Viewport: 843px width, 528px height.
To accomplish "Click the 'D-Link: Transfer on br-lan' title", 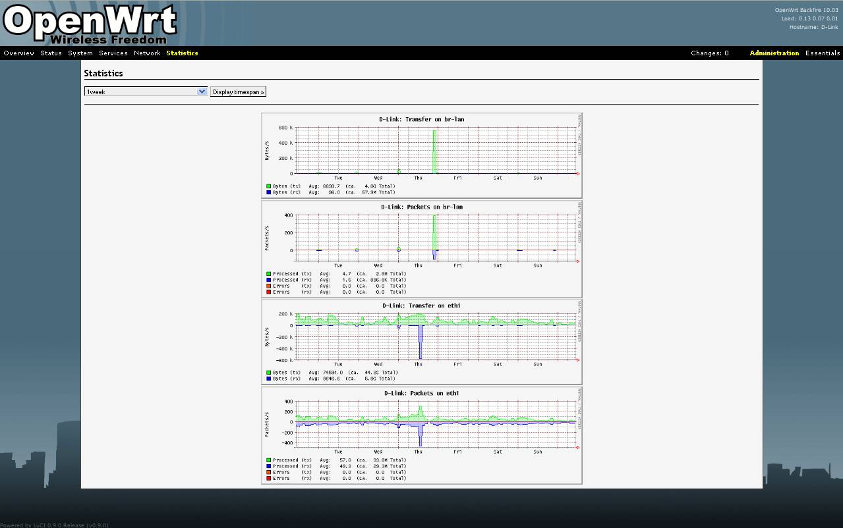I will click(422, 119).
